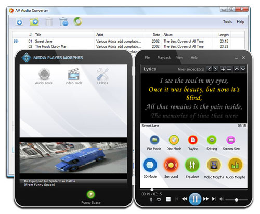Decrease lyrics font size with minus button
Screen dimensions: 260x214
pyautogui.click(x=229, y=69)
